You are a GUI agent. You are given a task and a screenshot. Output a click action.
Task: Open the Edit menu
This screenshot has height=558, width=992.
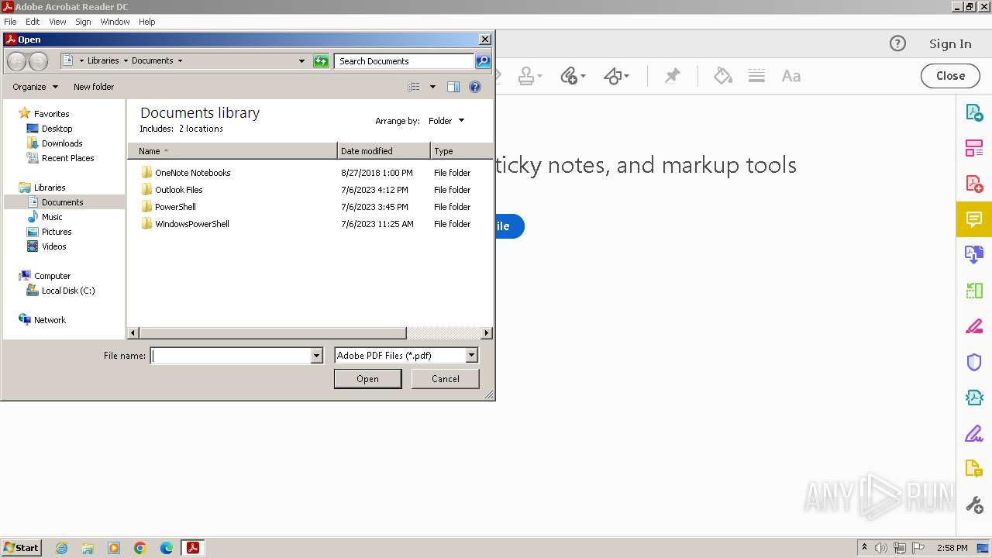[33, 22]
